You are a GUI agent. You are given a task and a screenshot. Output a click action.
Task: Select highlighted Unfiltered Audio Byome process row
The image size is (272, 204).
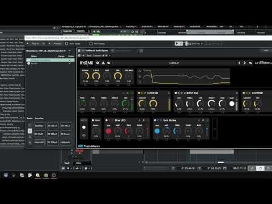(x=50, y=60)
